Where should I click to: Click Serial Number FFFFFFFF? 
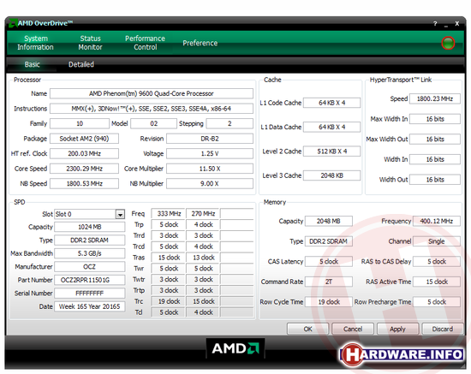(x=90, y=294)
